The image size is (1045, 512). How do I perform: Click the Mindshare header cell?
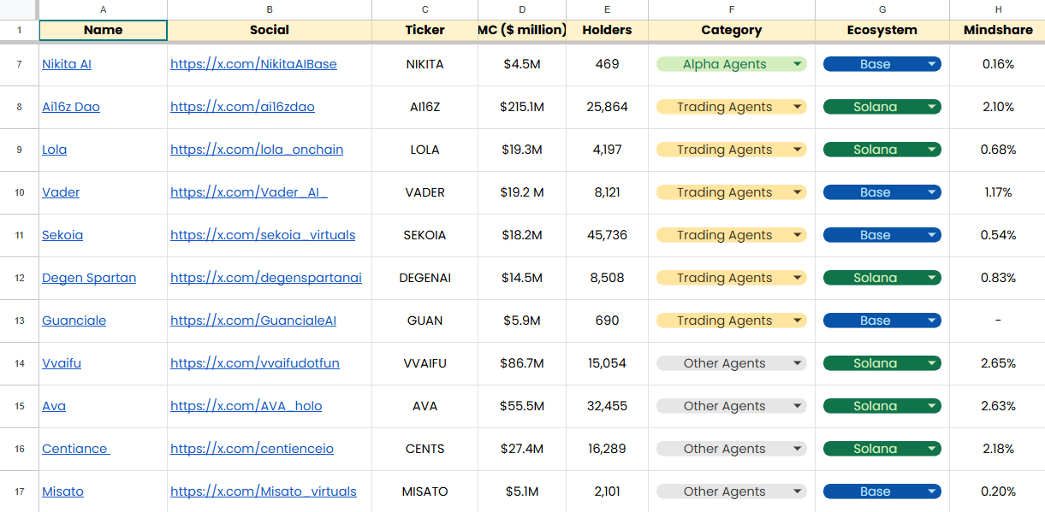[x=997, y=30]
